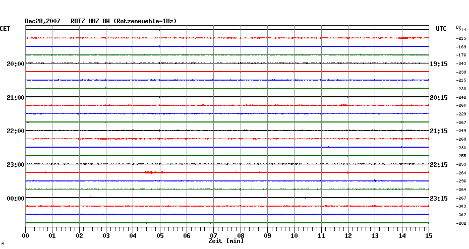Image resolution: width=469 pixels, height=249 pixels.
Task: Click the DC offset value -296
Action: pos(461,181)
